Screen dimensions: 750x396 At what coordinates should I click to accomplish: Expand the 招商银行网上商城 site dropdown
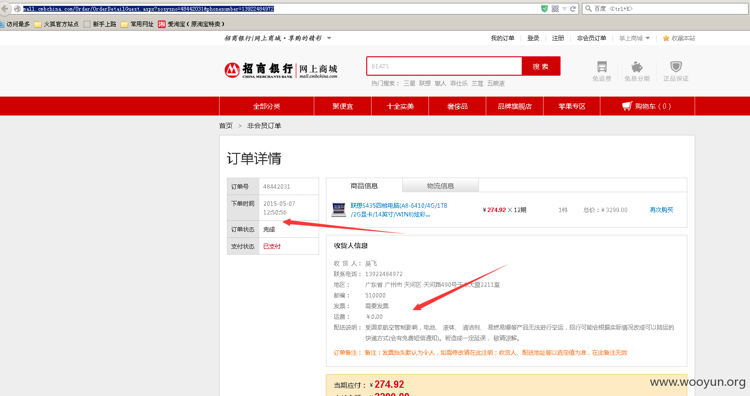(x=329, y=38)
